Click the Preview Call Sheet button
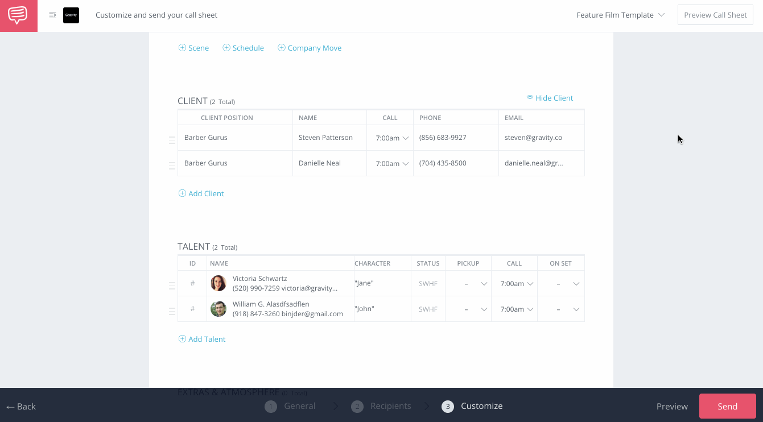This screenshot has width=763, height=422. [x=715, y=15]
